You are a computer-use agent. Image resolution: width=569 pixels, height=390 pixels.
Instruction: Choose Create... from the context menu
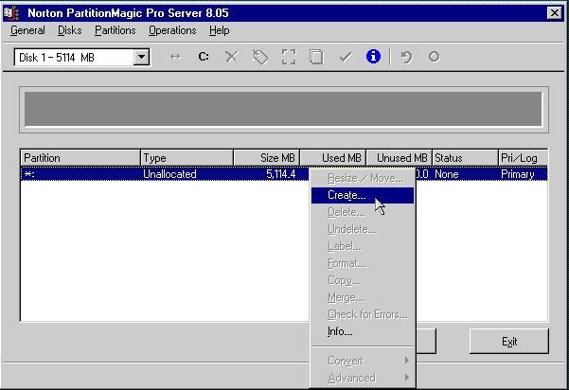pyautogui.click(x=363, y=195)
